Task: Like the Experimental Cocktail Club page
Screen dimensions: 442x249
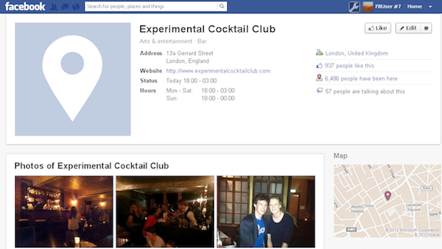Action: (378, 28)
